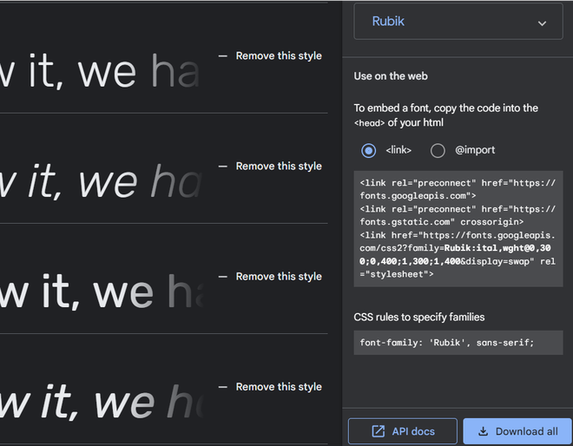Remove the bottom italic style

(x=278, y=387)
